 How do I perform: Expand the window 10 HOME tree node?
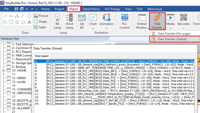click(4, 70)
